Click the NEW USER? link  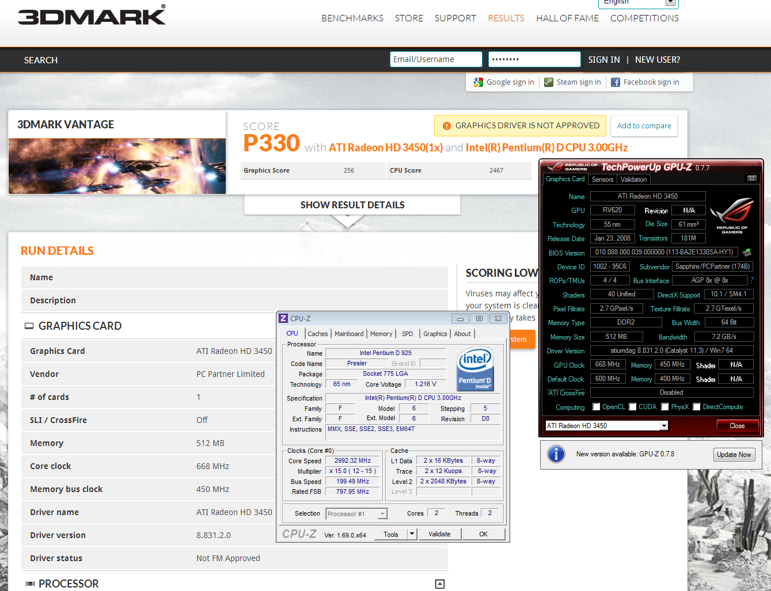[658, 60]
